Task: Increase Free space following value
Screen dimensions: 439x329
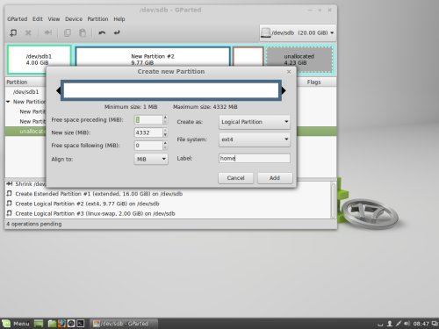Action: (x=165, y=143)
